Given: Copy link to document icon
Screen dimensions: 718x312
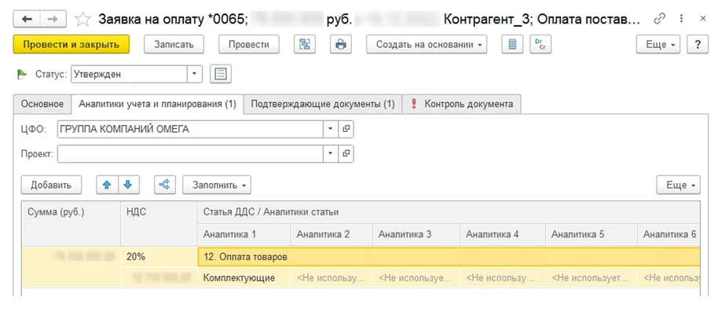Looking at the screenshot, I should point(659,18).
